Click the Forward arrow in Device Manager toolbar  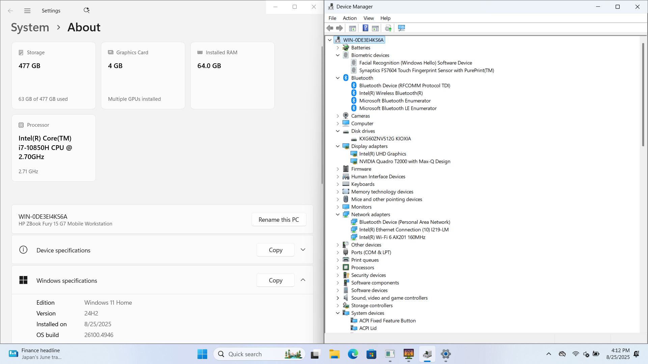pyautogui.click(x=340, y=28)
